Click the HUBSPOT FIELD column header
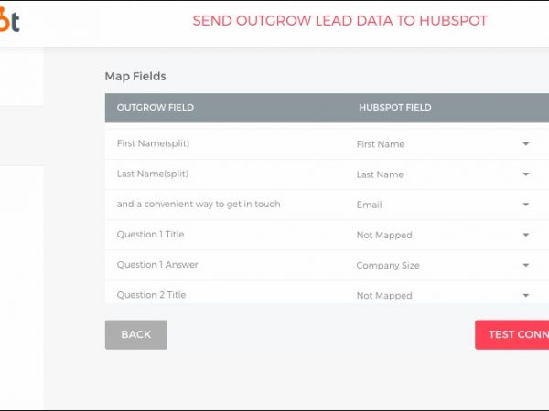549x411 pixels. point(394,108)
